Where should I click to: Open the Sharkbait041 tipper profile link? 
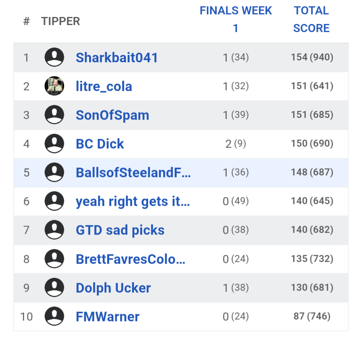coord(117,58)
